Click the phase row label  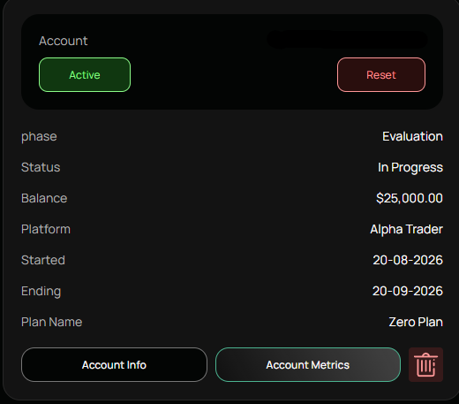click(x=39, y=137)
